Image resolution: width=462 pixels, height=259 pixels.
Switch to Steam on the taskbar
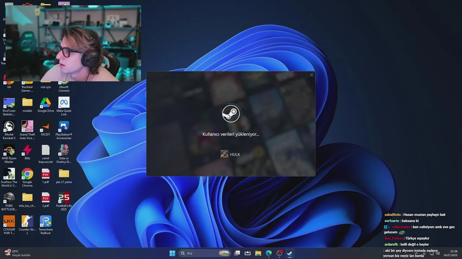[x=290, y=253]
